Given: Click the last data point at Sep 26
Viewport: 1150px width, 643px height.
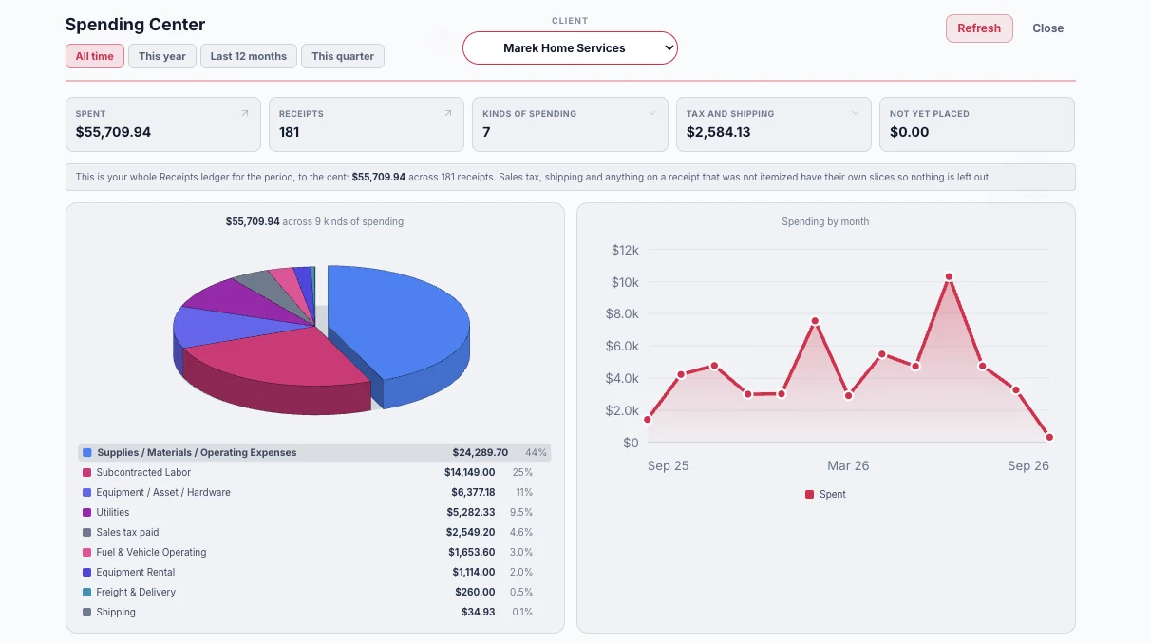Looking at the screenshot, I should point(1049,438).
